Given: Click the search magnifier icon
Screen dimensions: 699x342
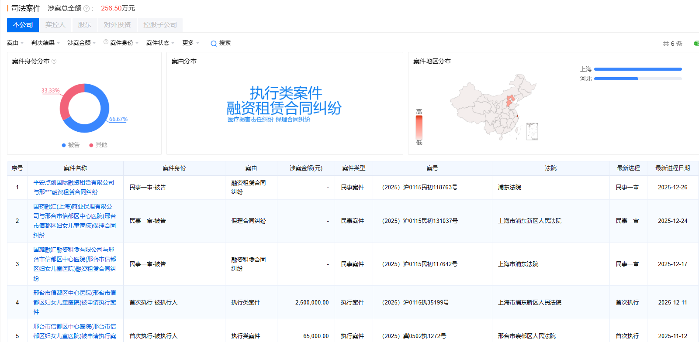Looking at the screenshot, I should point(214,43).
